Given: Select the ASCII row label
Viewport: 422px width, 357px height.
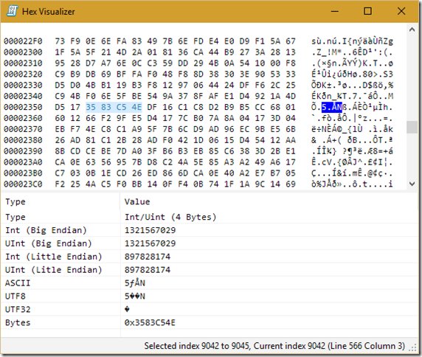Looking at the screenshot, I should (x=18, y=283).
